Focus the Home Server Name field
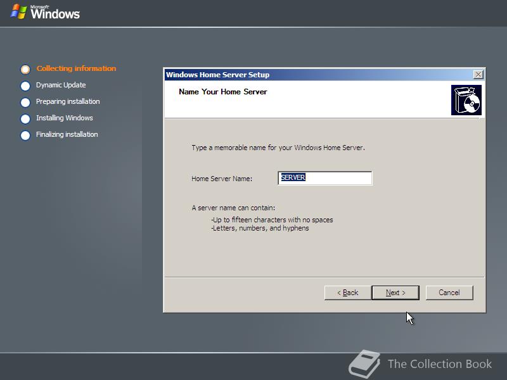This screenshot has width=507, height=380. coord(325,178)
